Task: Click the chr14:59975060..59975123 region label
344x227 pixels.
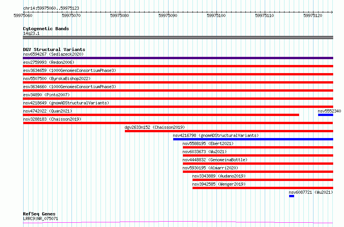Action: [51, 8]
